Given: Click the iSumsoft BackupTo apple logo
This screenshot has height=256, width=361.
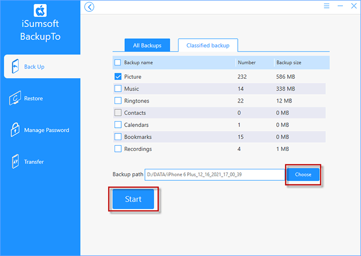Looking at the screenshot, I should click(x=40, y=10).
